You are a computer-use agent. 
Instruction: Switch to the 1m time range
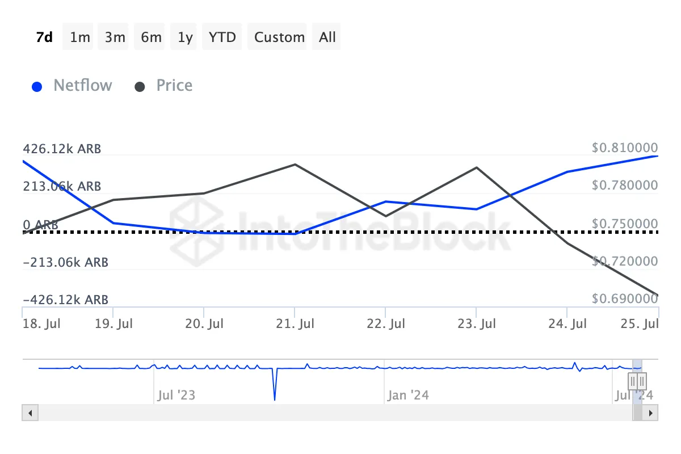click(80, 37)
